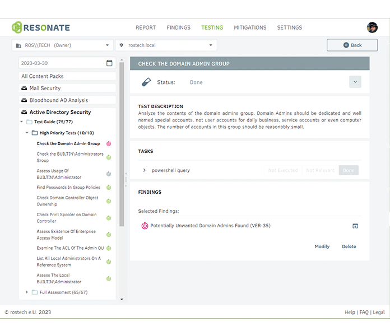The height and width of the screenshot is (336, 390).
Task: Open the user profile avatar
Action: pos(372,27)
